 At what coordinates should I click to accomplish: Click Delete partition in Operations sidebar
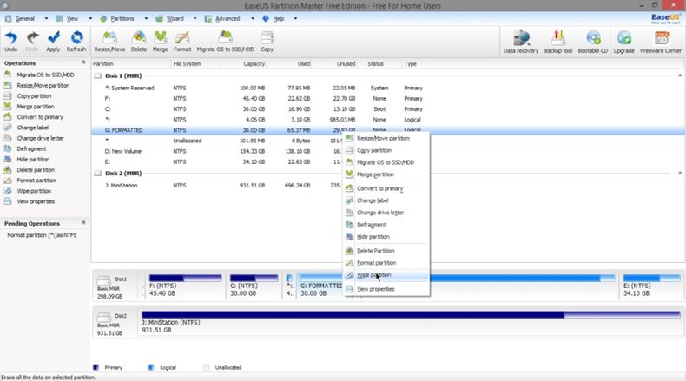click(36, 170)
